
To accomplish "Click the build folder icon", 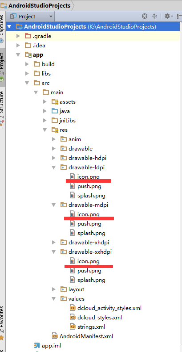I will 36,64.
